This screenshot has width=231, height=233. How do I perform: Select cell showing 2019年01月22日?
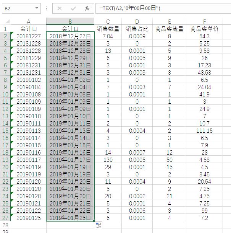pyautogui.click(x=70, y=210)
